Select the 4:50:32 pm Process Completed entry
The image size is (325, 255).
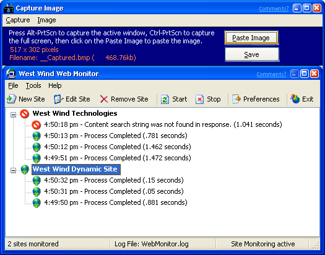[x=114, y=180]
